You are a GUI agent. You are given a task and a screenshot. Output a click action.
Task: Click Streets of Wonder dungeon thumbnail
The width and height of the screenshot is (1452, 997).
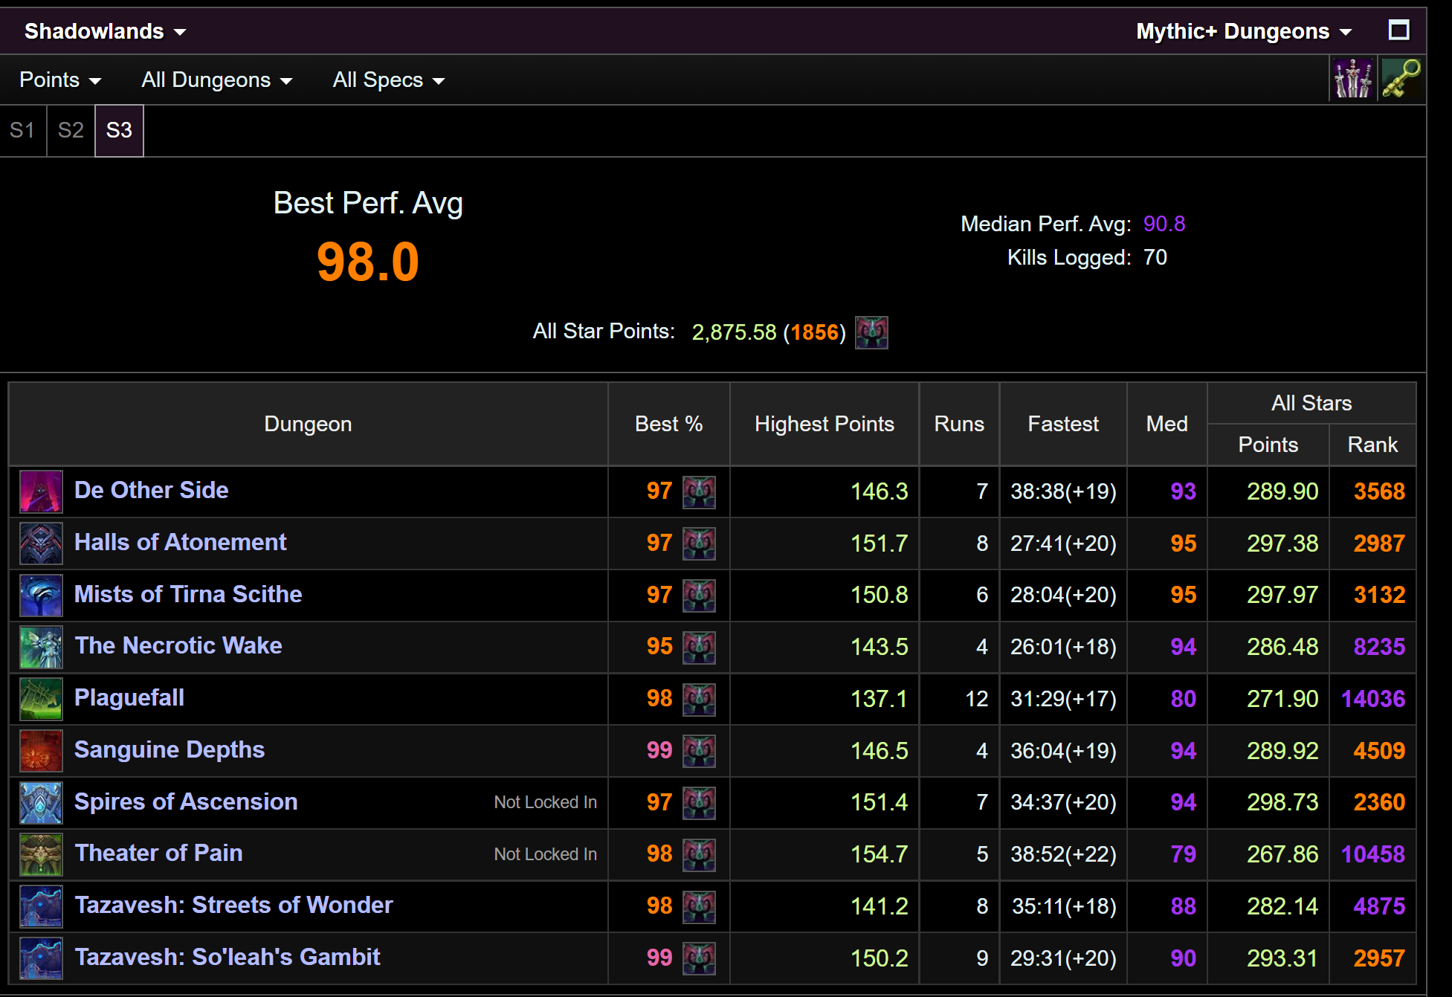(x=41, y=906)
